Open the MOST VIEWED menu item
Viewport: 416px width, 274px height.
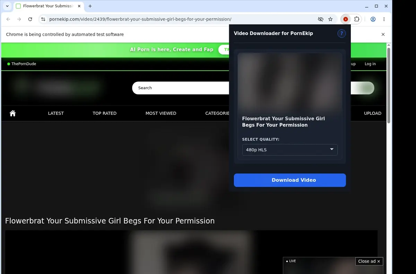tap(161, 113)
